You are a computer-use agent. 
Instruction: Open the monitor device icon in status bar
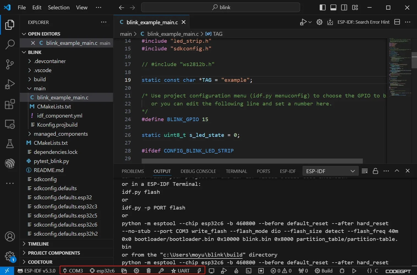[x=211, y=271]
